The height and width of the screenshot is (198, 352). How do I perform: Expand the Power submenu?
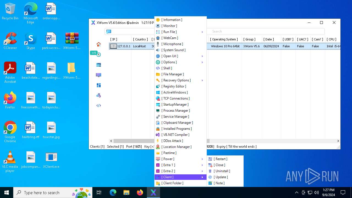[180, 159]
